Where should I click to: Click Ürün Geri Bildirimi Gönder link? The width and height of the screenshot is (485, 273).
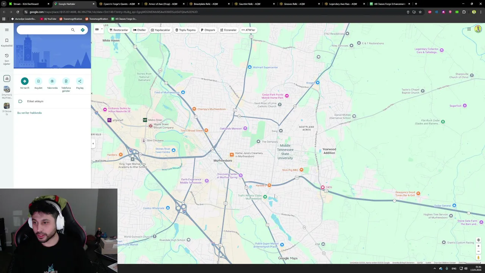pos(445,263)
